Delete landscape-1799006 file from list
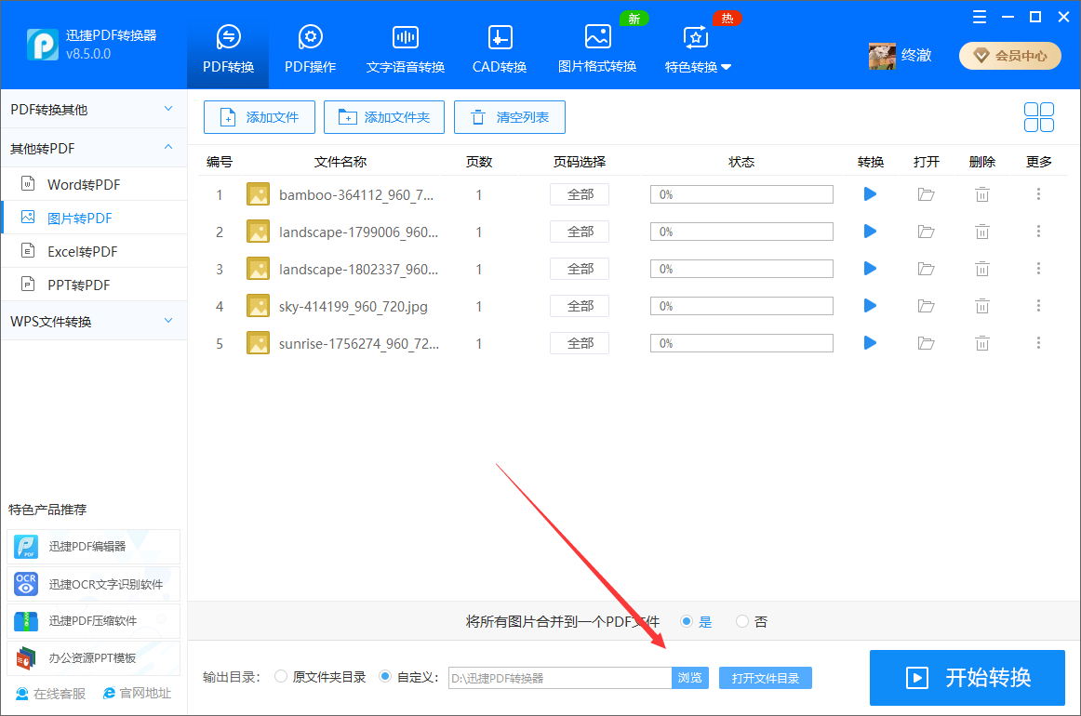The height and width of the screenshot is (716, 1081). [x=981, y=232]
